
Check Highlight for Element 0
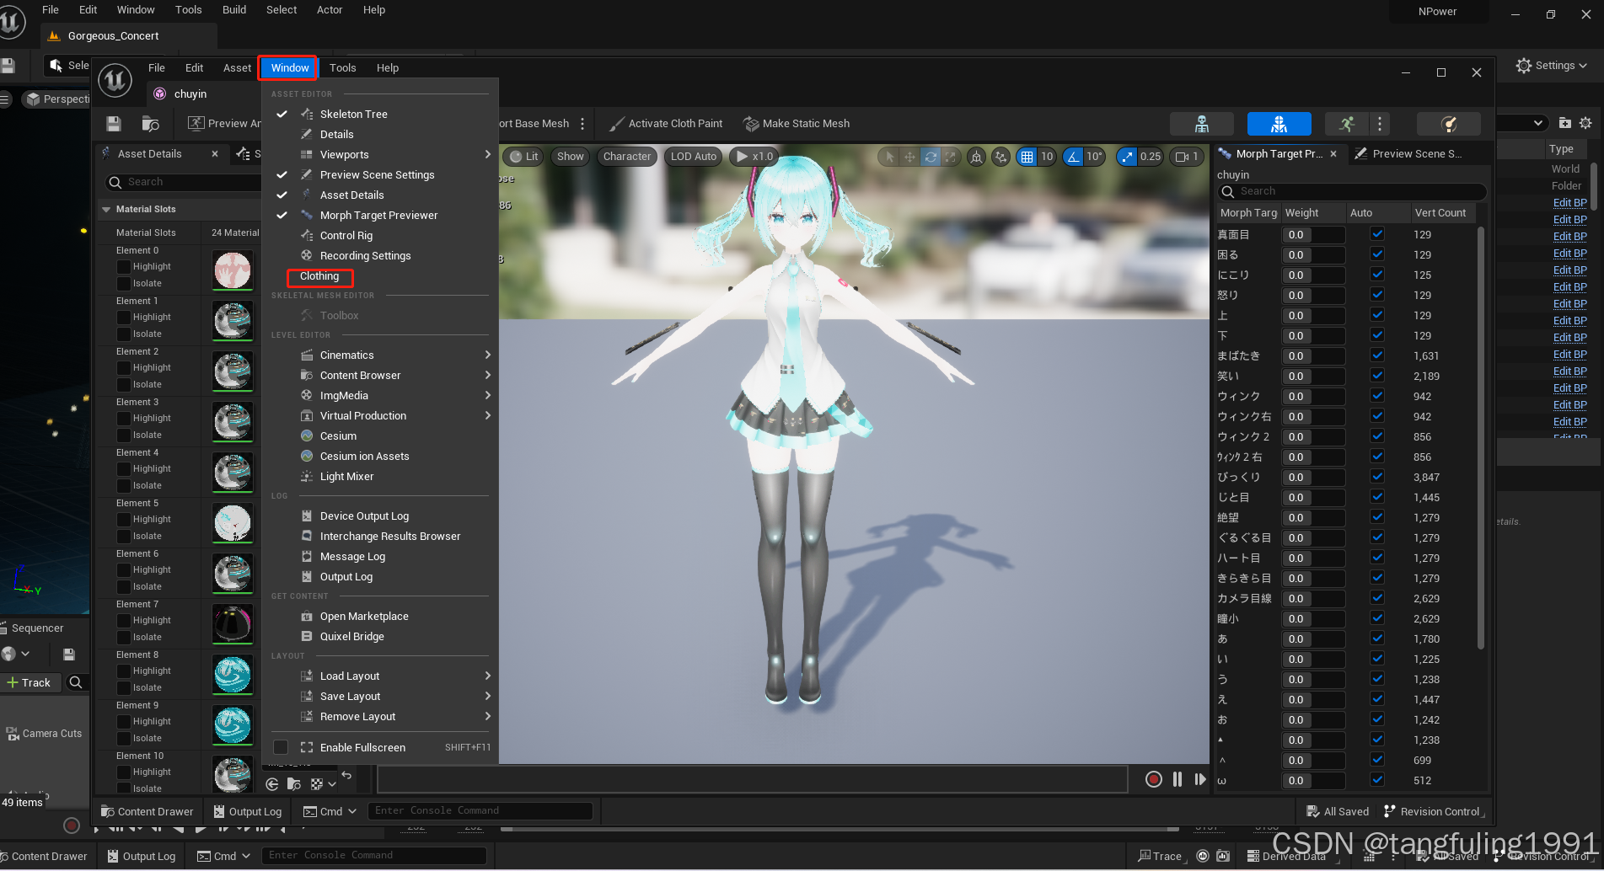124,267
